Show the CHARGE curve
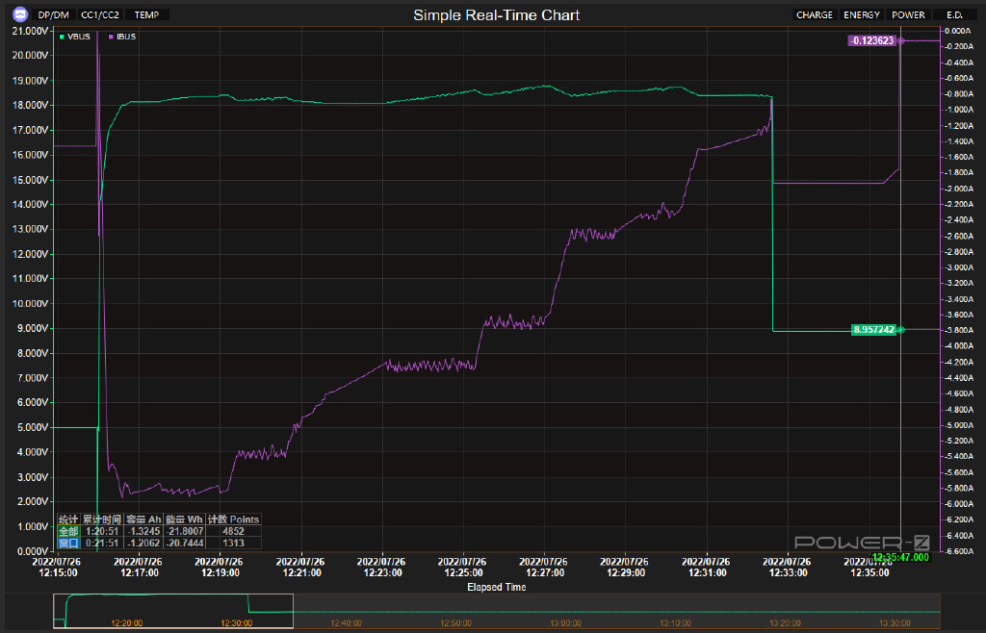This screenshot has width=986, height=633. [x=814, y=15]
